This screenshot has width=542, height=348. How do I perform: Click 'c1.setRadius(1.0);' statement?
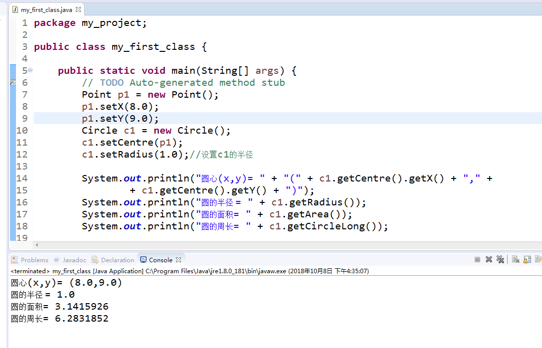pos(136,155)
